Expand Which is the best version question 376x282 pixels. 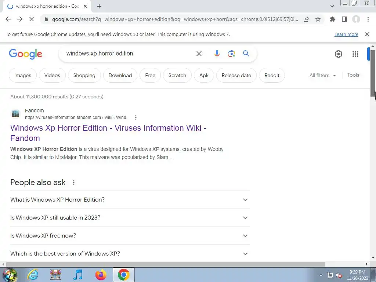coord(130,254)
